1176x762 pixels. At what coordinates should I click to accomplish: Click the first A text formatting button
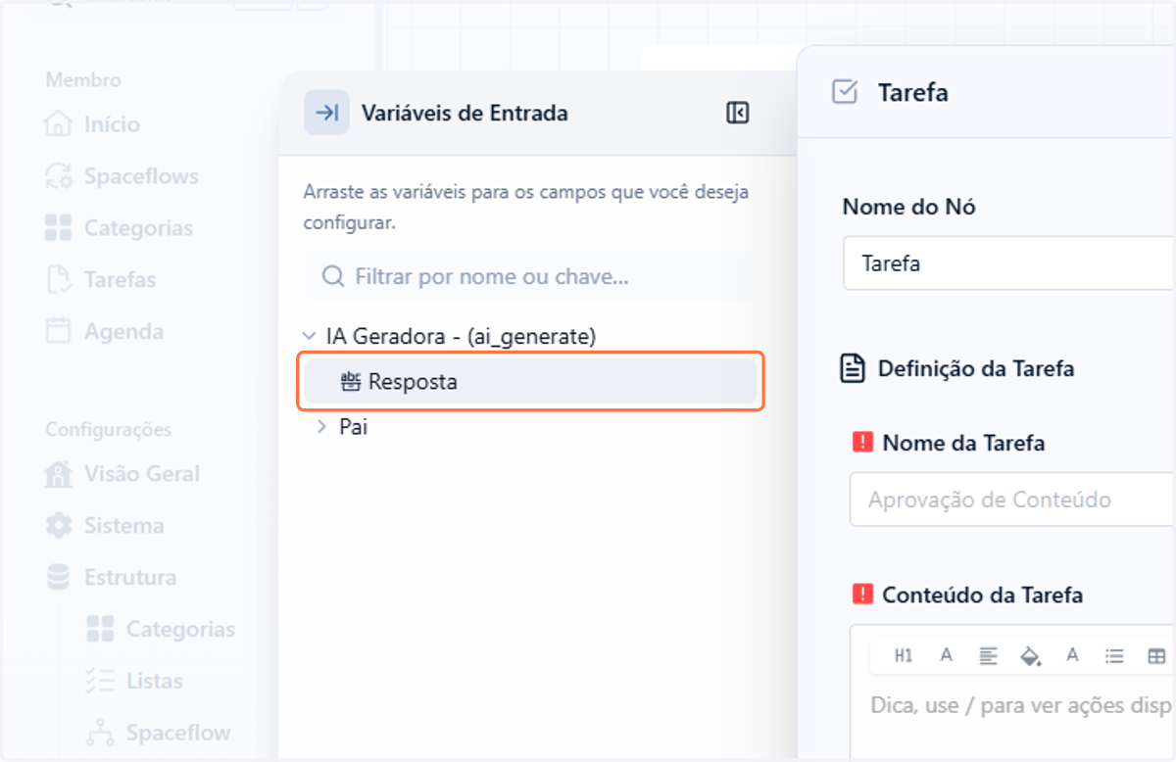pos(946,655)
